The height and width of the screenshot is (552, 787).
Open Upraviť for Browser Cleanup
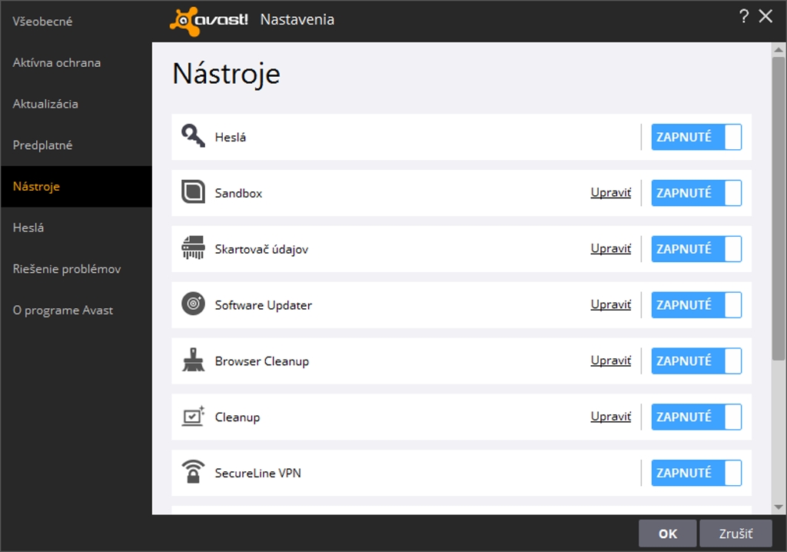point(610,361)
